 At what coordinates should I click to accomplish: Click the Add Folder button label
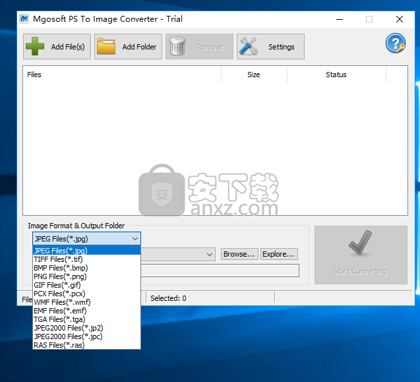[x=139, y=47]
